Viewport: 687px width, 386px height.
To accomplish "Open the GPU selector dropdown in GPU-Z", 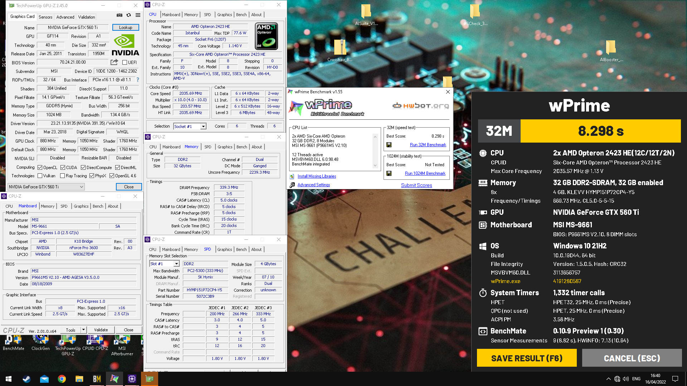I will coord(46,187).
